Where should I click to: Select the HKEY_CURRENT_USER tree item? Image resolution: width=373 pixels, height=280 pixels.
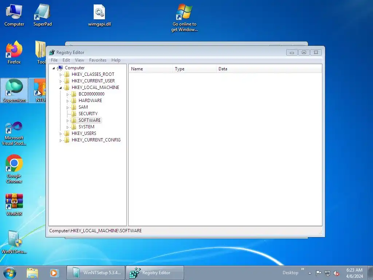point(93,81)
